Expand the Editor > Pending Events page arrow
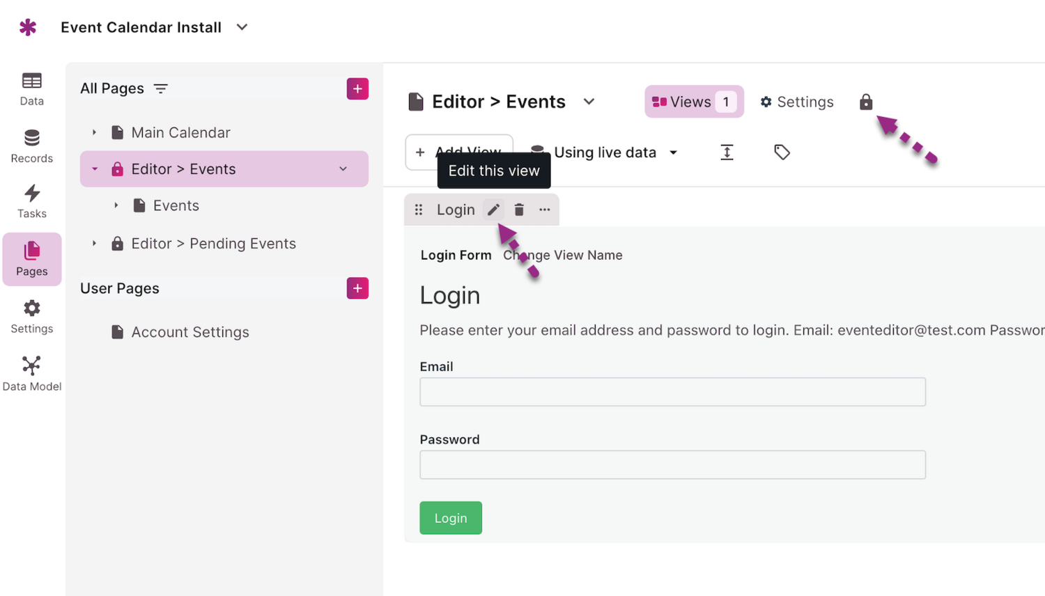Image resolution: width=1045 pixels, height=596 pixels. (95, 244)
